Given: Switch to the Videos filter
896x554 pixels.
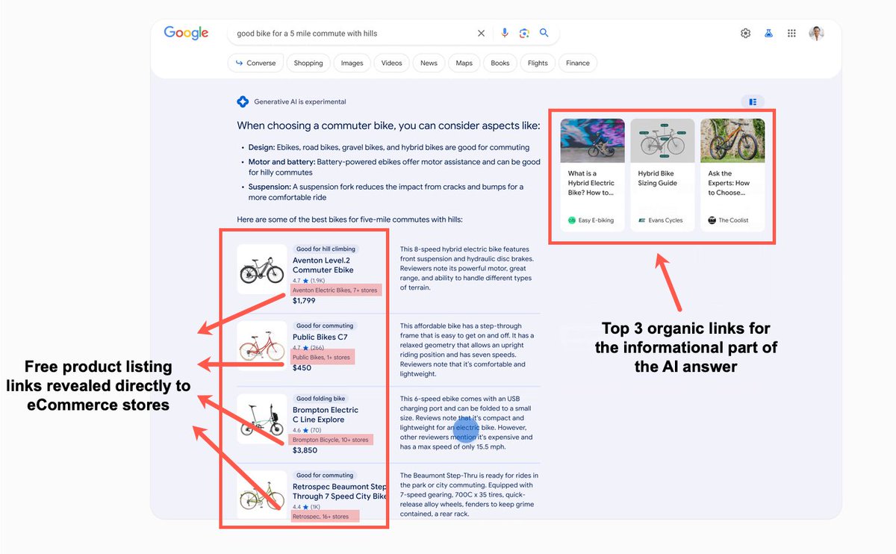Looking at the screenshot, I should 391,63.
